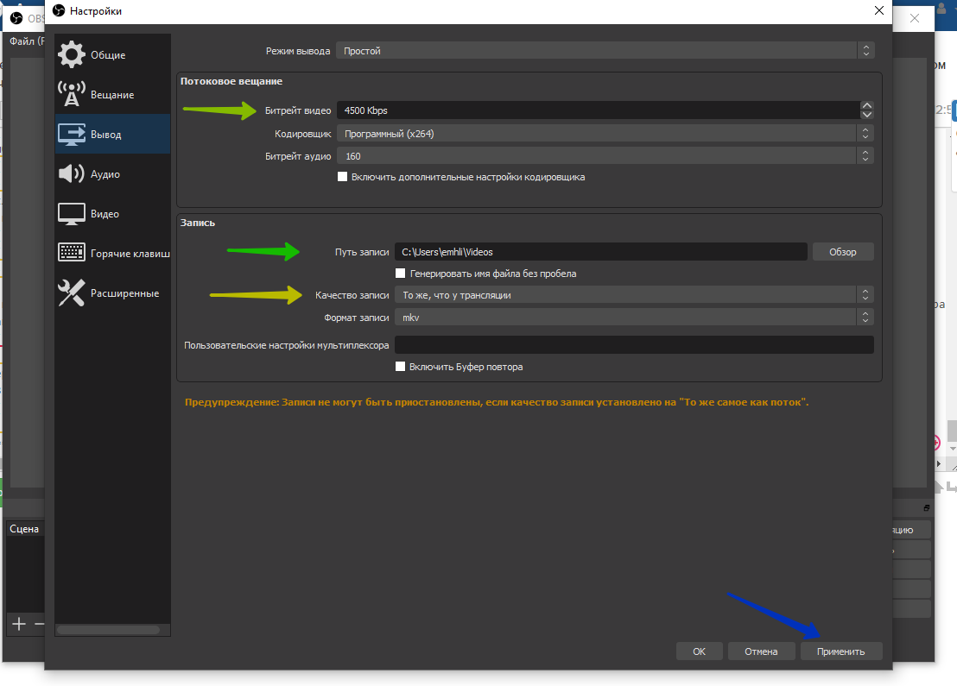Open the Качество записи dropdown
This screenshot has height=686, width=957.
point(634,295)
